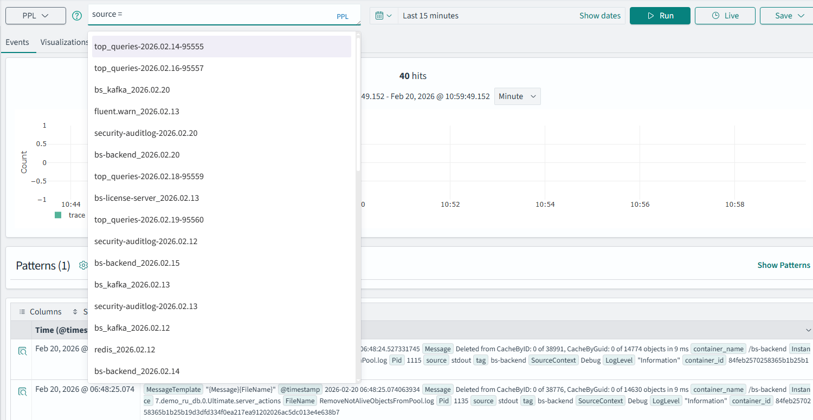Run the PPL query
Screen dimensions: 813x420
660,16
